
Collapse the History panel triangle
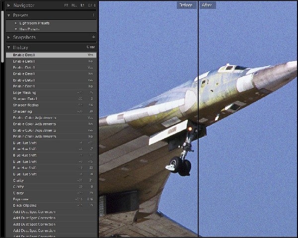[8, 48]
